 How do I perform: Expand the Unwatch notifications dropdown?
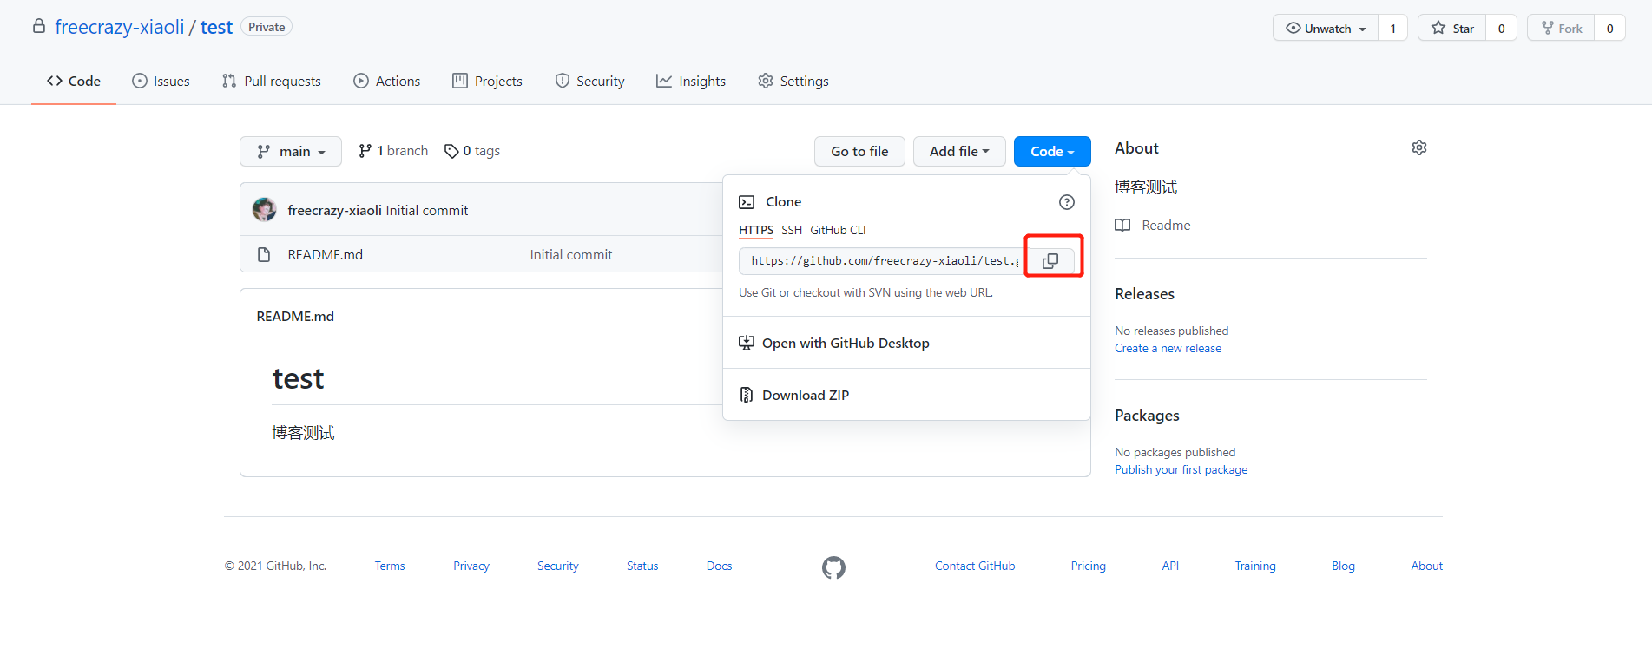click(1326, 29)
